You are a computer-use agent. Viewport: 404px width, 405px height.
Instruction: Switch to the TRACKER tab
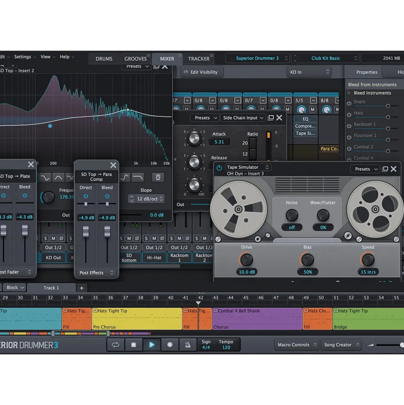[x=199, y=59]
